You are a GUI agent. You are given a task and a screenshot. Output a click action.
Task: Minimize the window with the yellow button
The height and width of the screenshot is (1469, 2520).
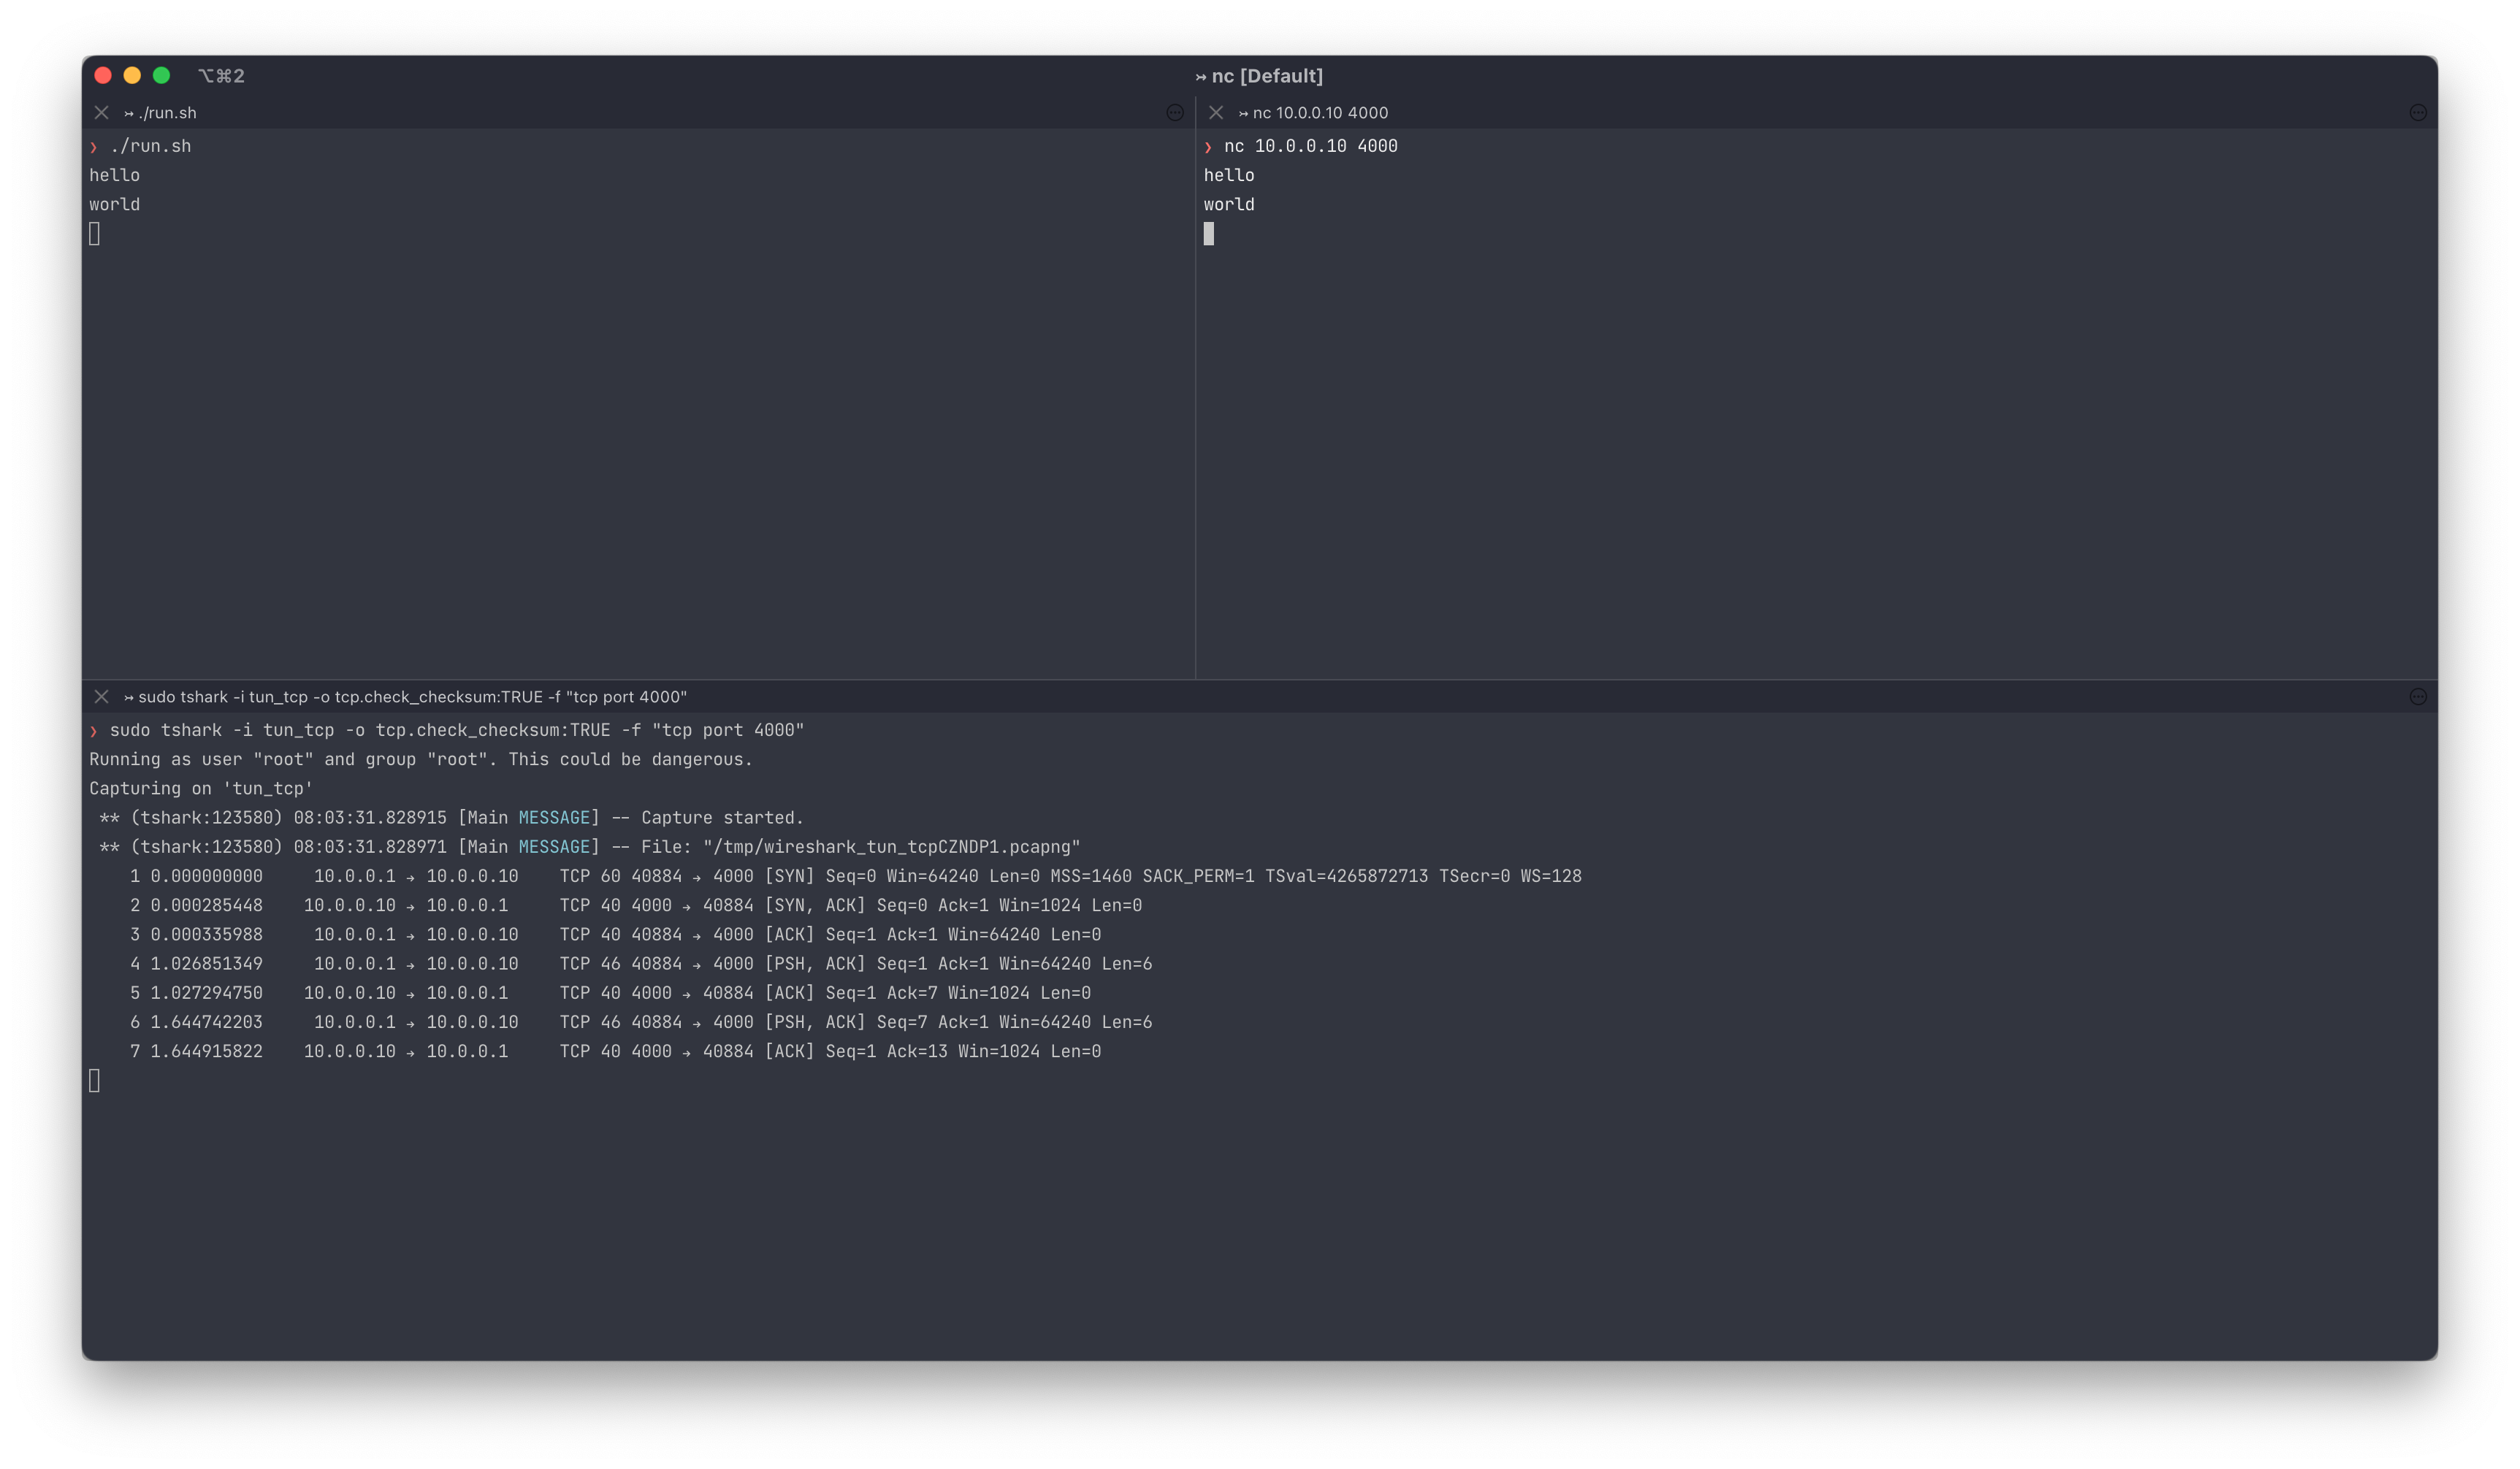coord(132,76)
